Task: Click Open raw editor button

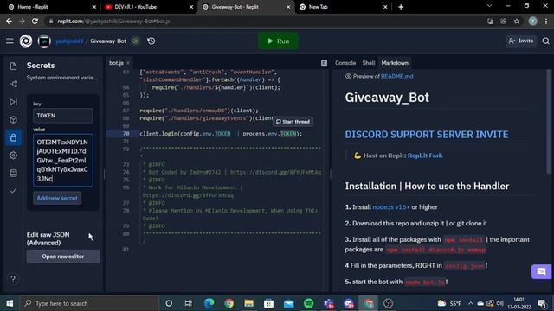Action: 63,257
